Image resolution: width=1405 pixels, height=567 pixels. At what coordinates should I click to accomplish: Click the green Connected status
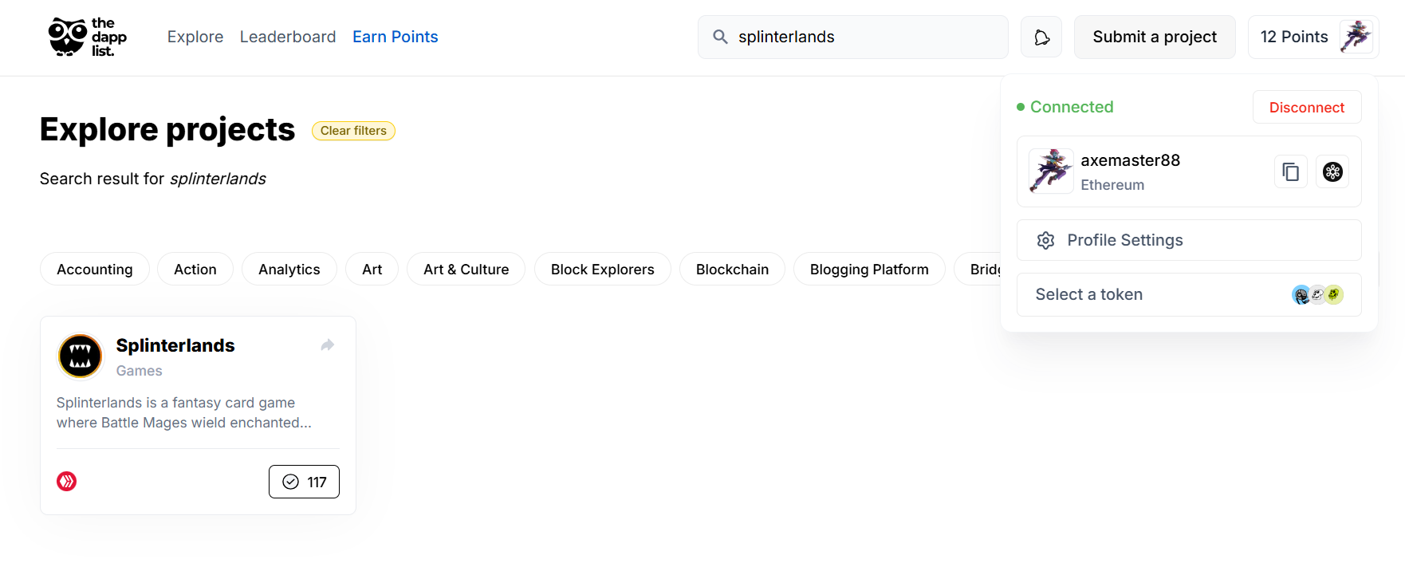click(x=1065, y=107)
